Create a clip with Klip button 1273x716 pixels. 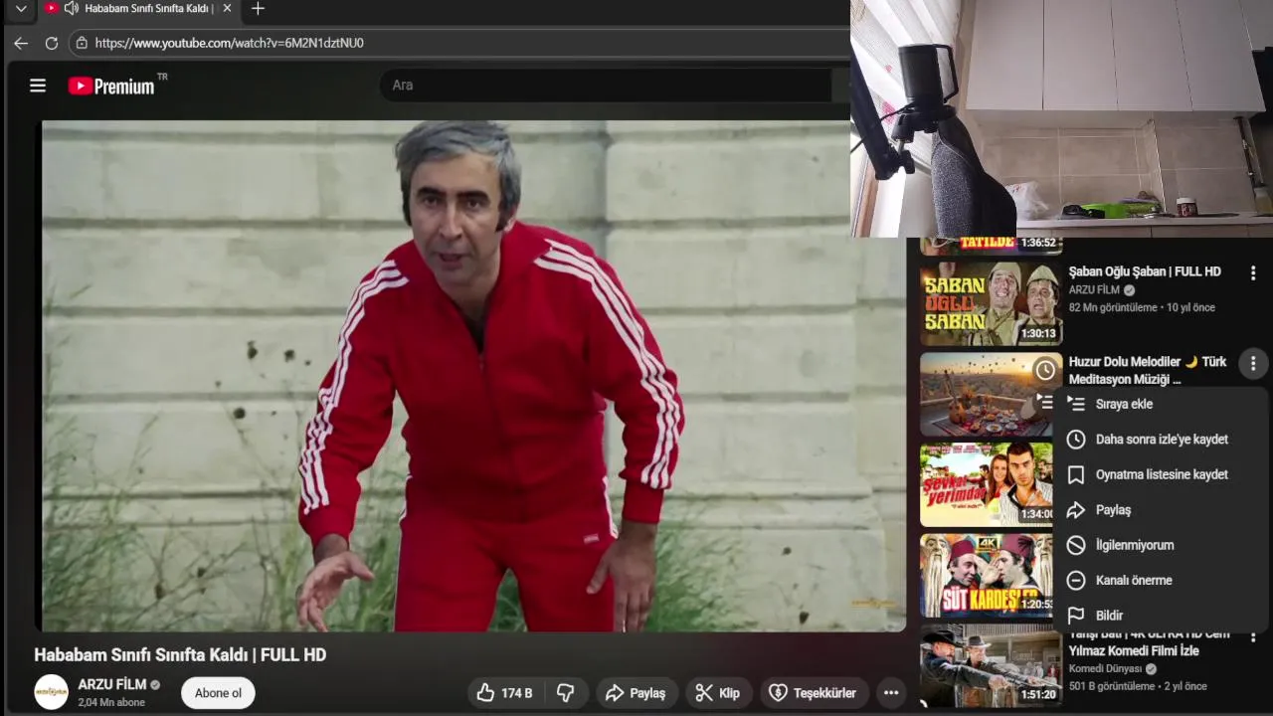pos(717,693)
